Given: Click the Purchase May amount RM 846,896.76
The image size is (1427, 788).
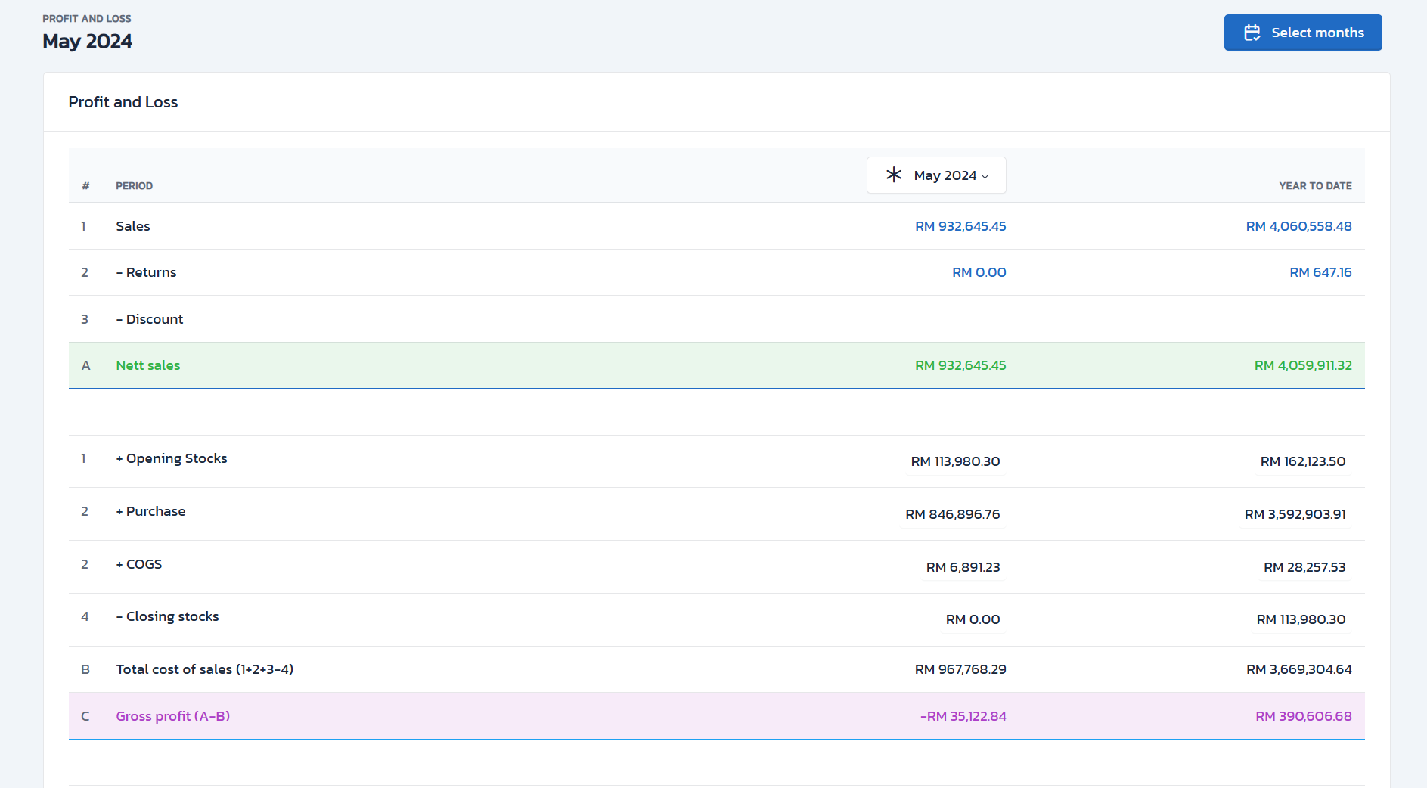Looking at the screenshot, I should 952,514.
